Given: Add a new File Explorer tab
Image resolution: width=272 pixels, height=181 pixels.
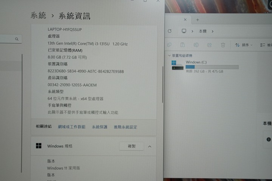Looking at the screenshot, I should click(198, 20).
